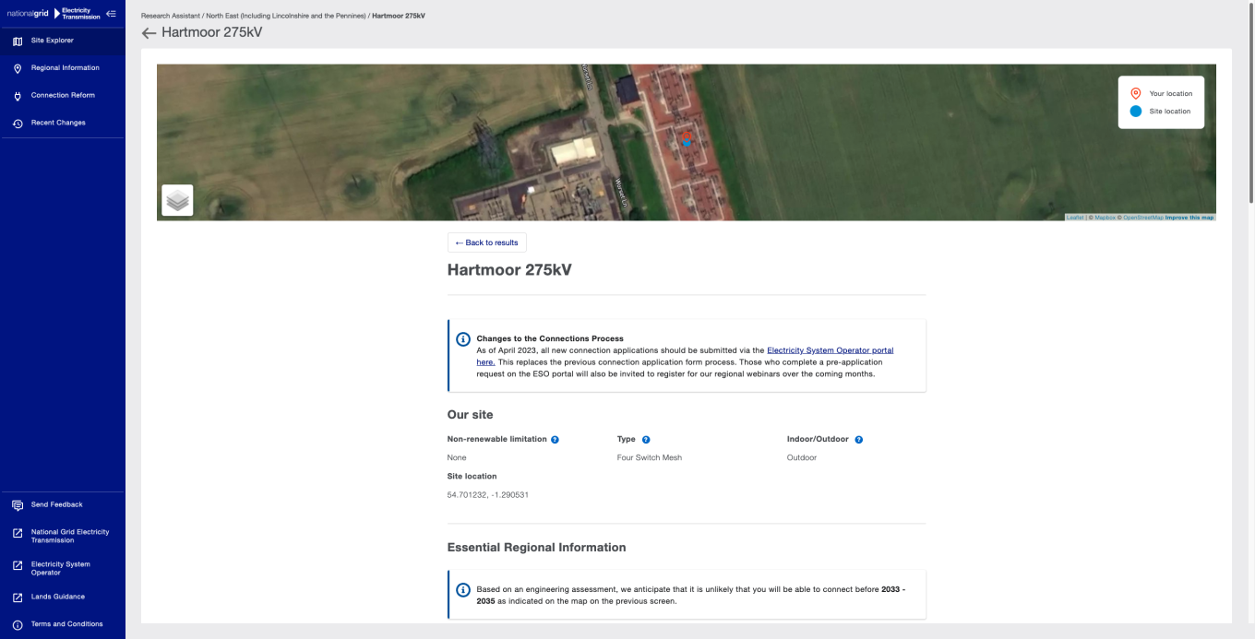Click the Recent Changes history icon
The height and width of the screenshot is (639, 1255).
pyautogui.click(x=18, y=124)
